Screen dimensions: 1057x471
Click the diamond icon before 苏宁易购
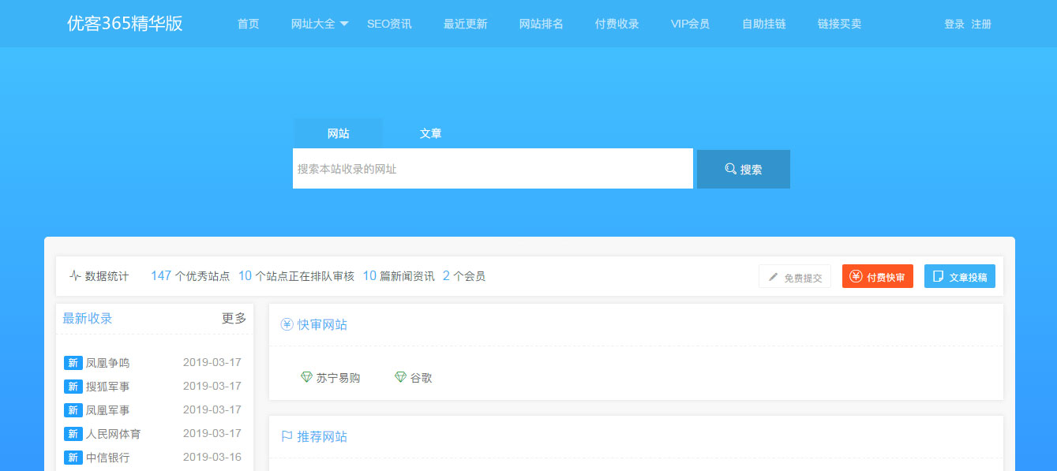click(x=308, y=377)
